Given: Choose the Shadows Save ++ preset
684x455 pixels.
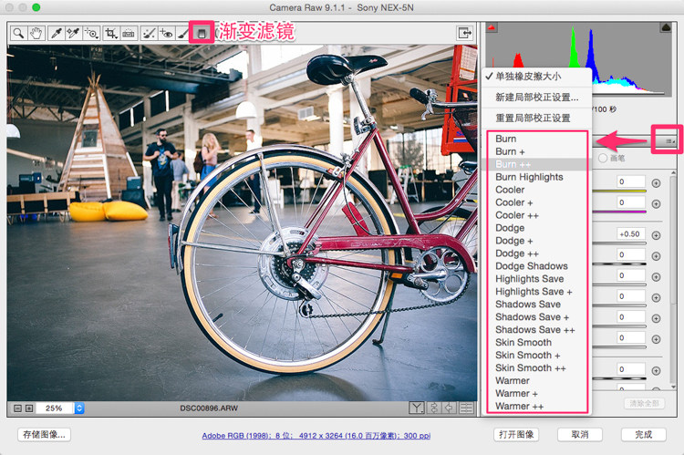Looking at the screenshot, I should (537, 330).
